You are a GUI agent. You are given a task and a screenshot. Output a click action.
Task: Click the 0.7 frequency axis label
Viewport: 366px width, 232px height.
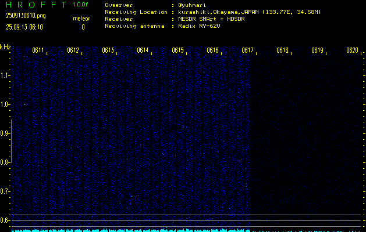click(x=4, y=191)
